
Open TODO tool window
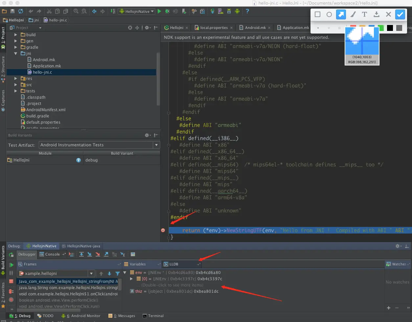click(x=45, y=316)
